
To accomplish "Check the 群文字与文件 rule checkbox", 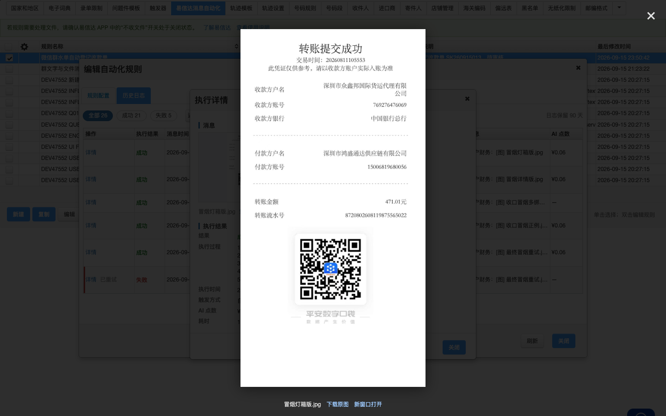I will [9, 69].
